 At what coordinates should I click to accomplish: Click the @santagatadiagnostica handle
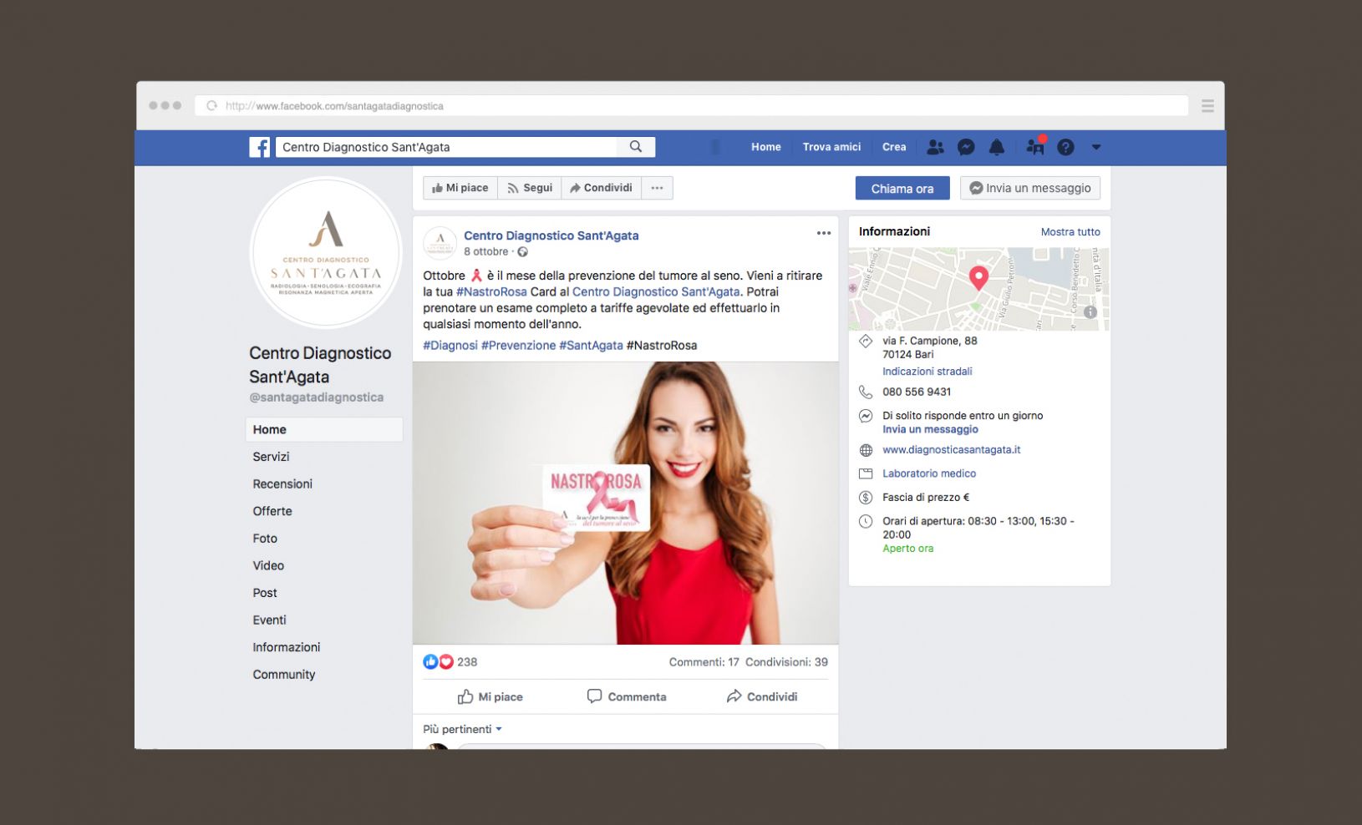317,397
